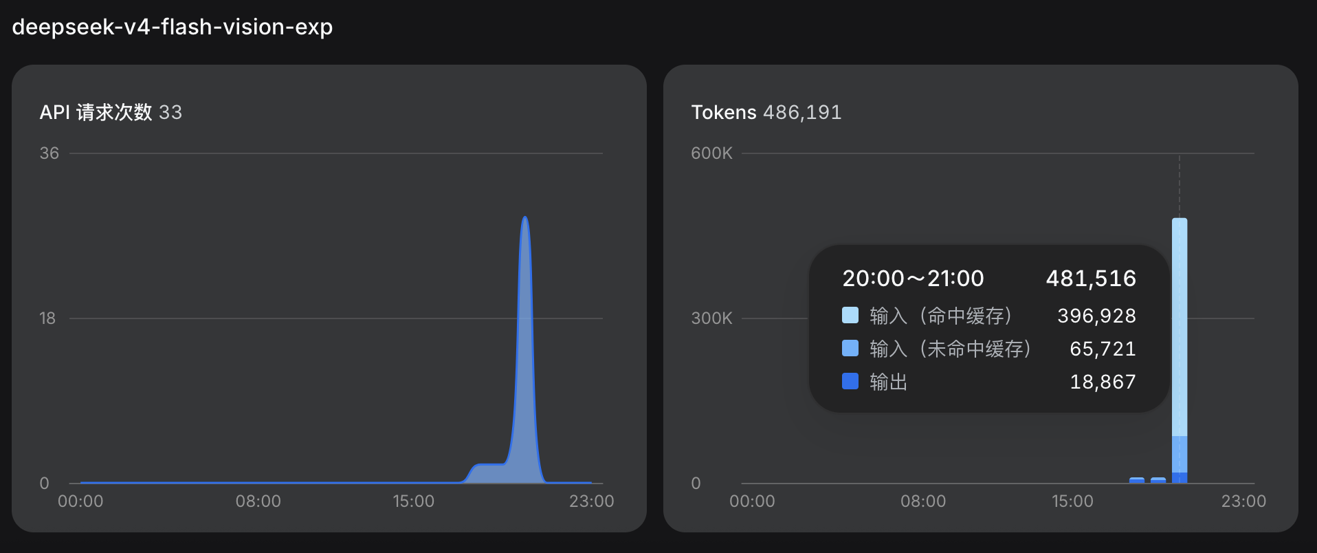Click the deepseek-v4-flash-vision-exp model title

click(173, 27)
